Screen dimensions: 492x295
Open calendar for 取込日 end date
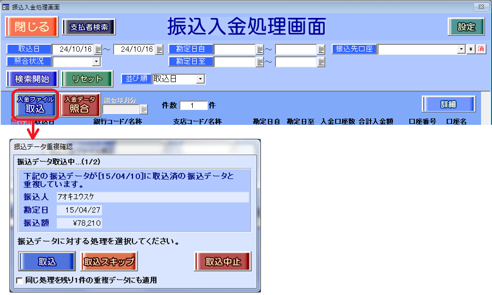(x=159, y=49)
